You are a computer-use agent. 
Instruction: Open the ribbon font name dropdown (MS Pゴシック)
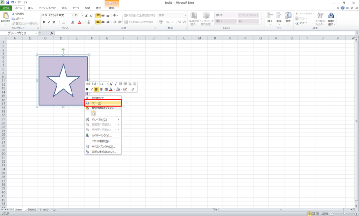coord(72,15)
